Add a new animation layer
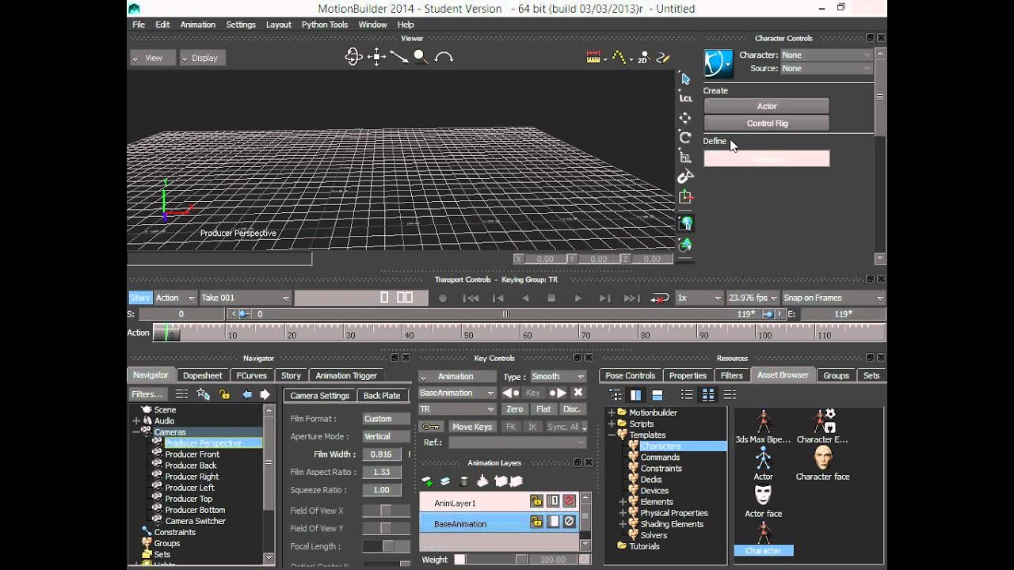Image resolution: width=1014 pixels, height=570 pixels. click(427, 481)
